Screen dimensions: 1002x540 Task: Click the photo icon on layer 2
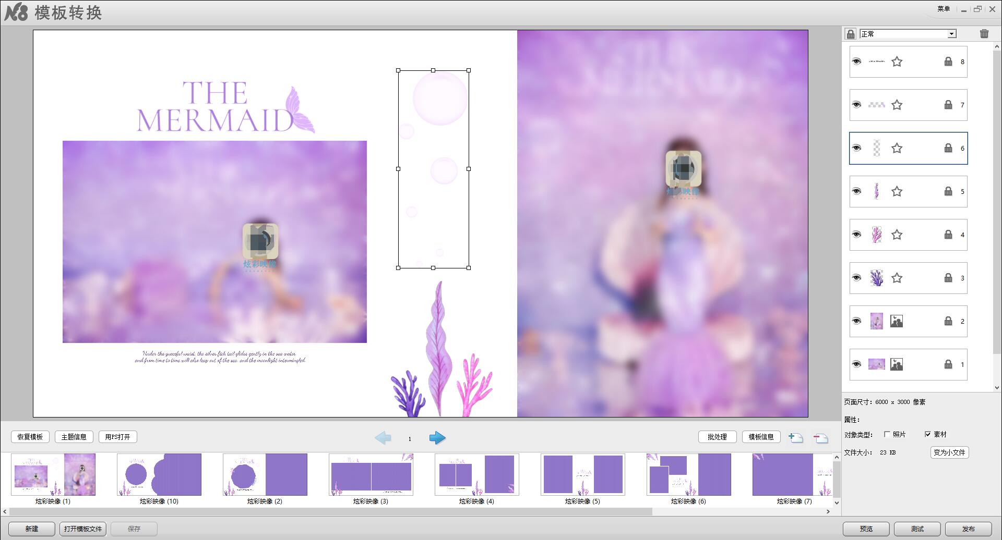(x=896, y=322)
